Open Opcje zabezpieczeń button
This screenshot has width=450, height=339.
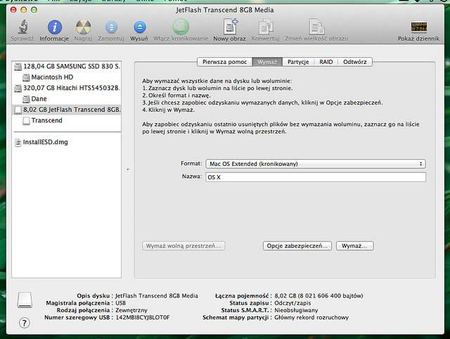click(x=297, y=246)
